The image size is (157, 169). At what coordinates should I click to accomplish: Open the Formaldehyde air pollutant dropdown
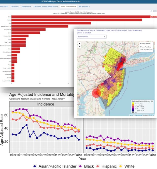91,37
